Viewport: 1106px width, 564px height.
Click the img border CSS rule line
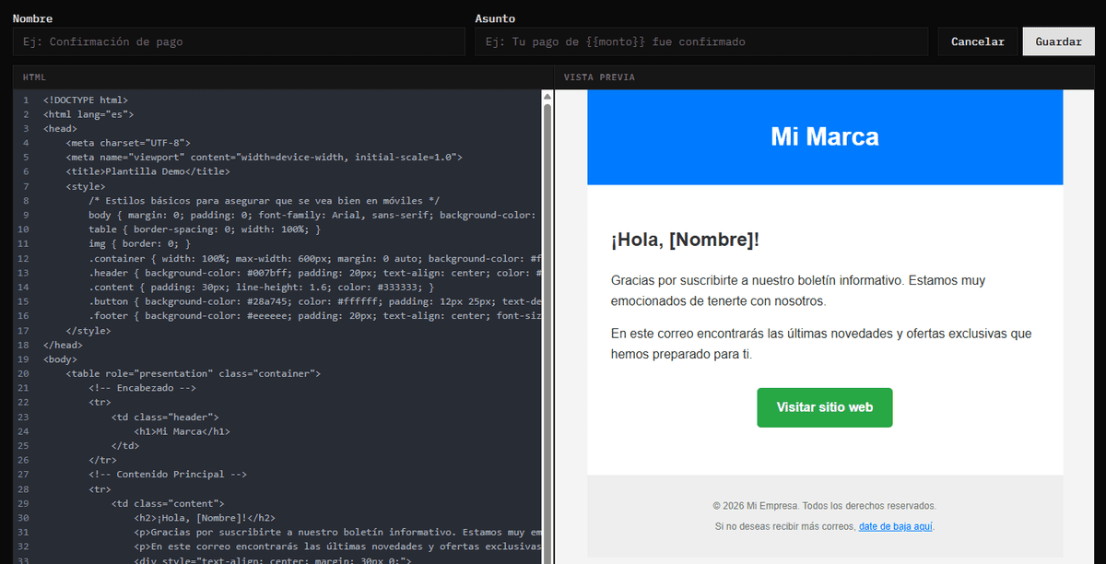tap(139, 243)
